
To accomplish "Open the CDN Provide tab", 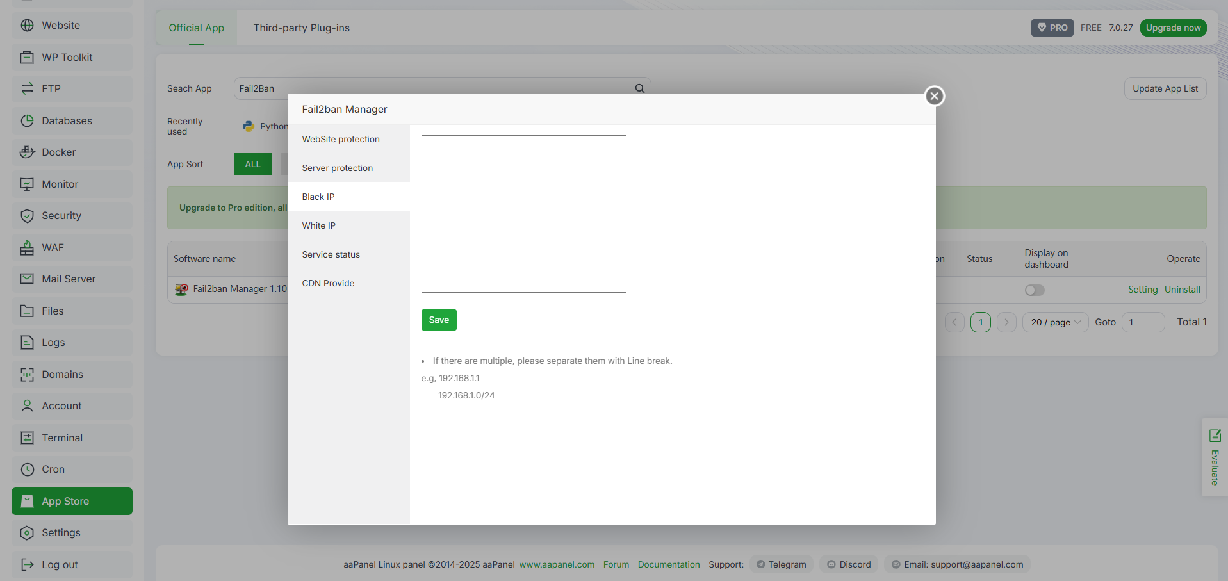I will [348, 283].
